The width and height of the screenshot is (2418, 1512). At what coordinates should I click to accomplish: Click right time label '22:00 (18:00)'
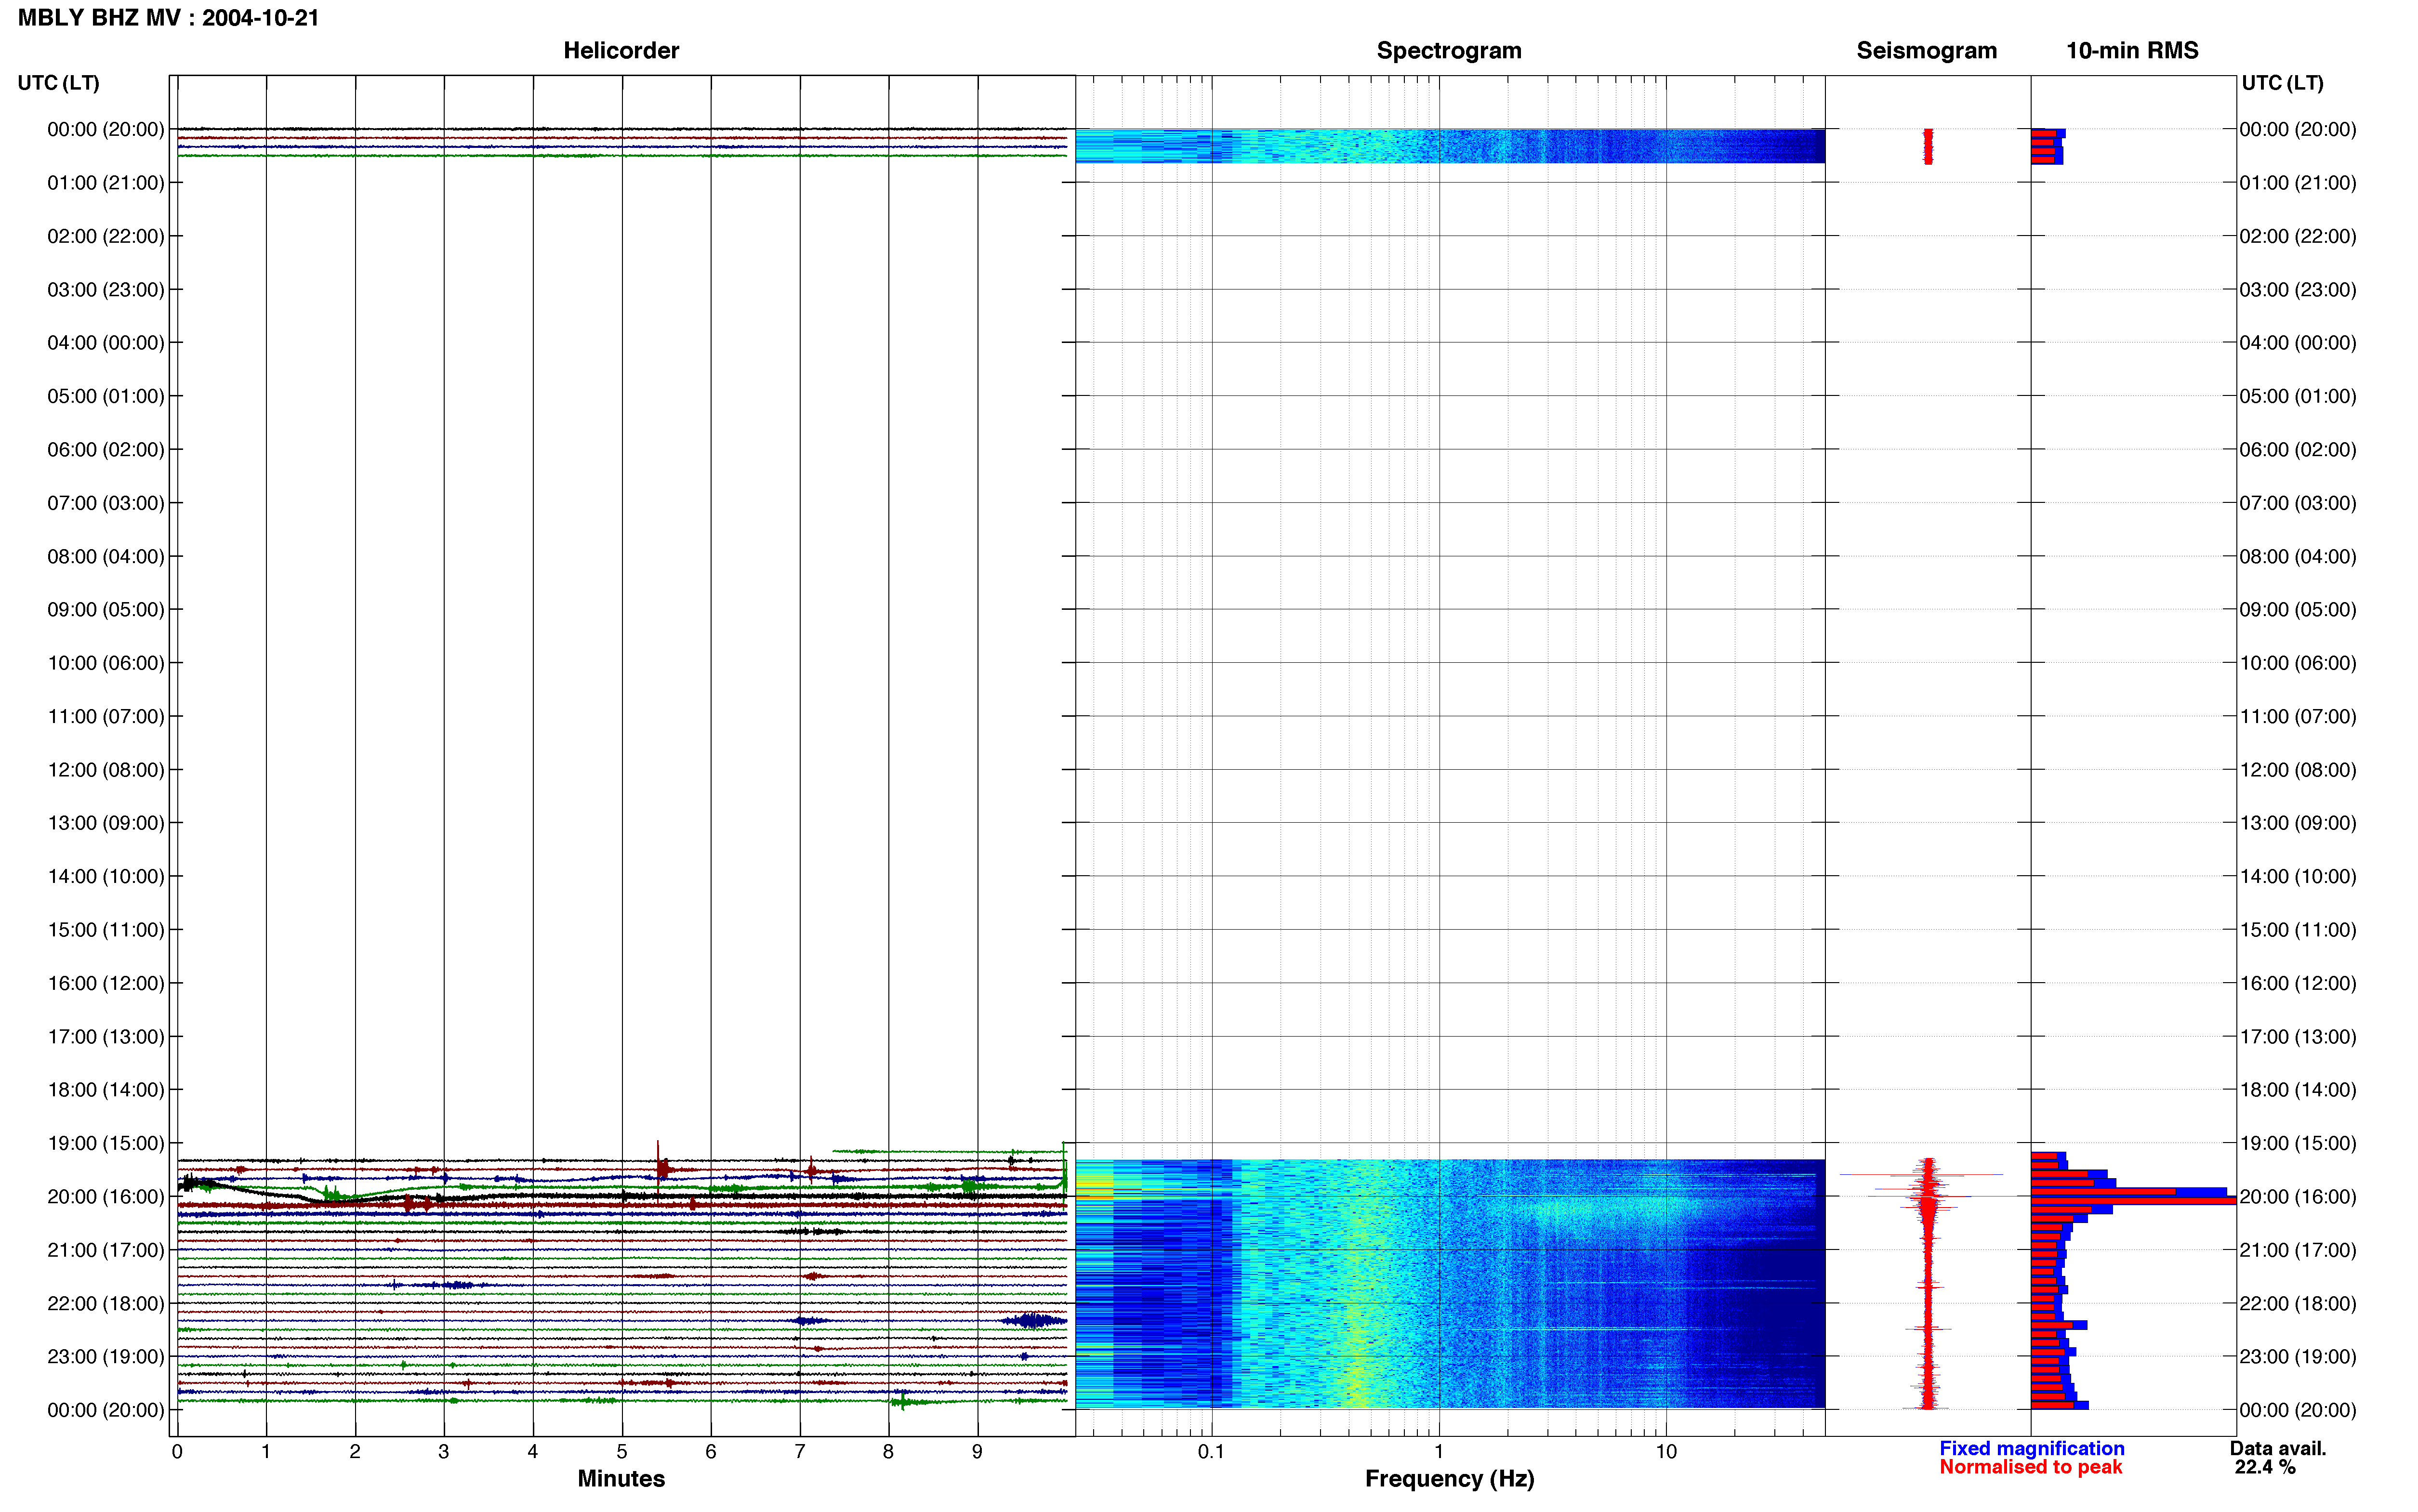pos(2298,1303)
